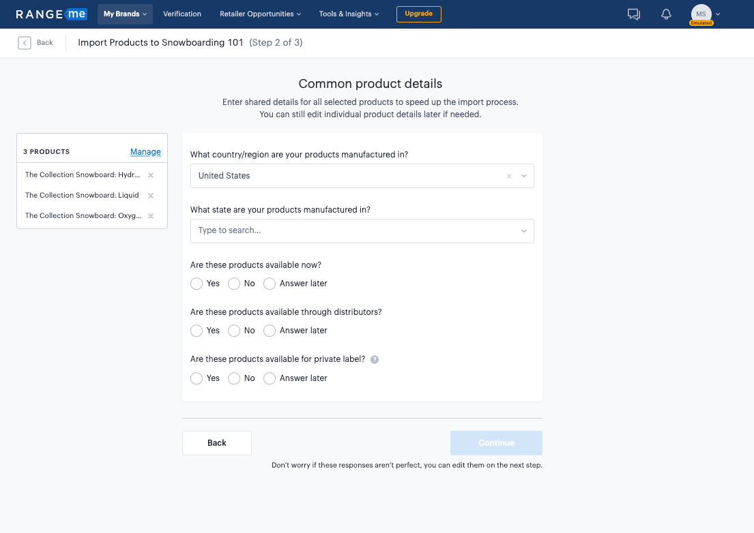Click the RangeMe logo
The height and width of the screenshot is (533, 754).
pos(51,14)
